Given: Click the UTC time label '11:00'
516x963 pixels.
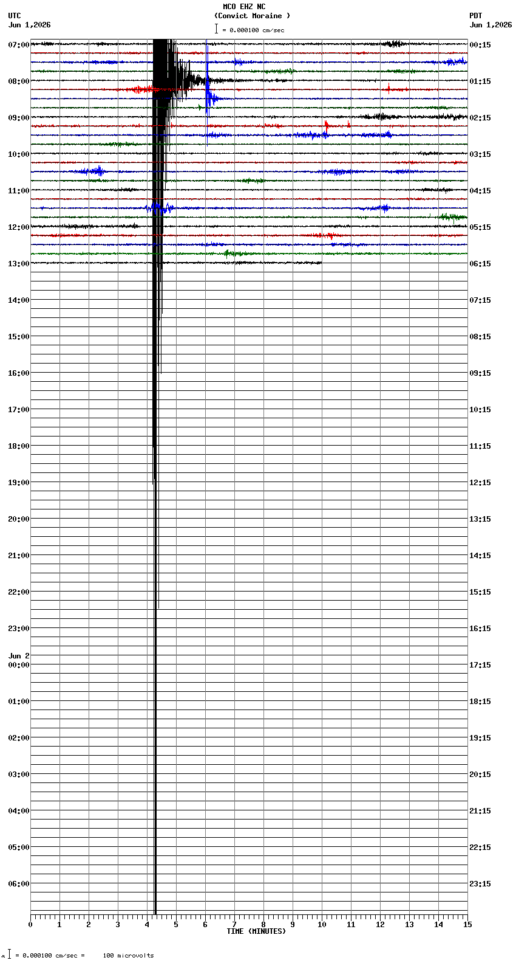Looking at the screenshot, I should (19, 191).
